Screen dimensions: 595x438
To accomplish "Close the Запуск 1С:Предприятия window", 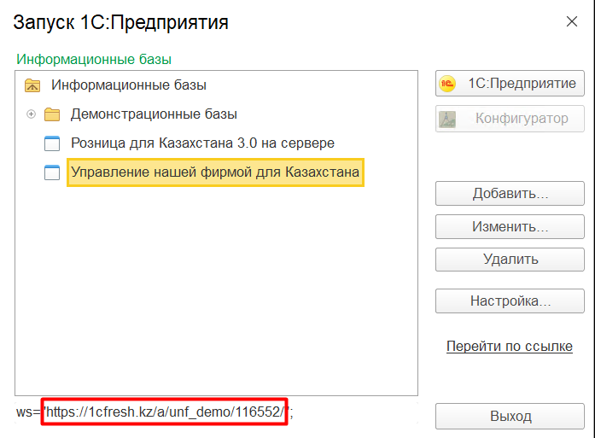I will (572, 21).
